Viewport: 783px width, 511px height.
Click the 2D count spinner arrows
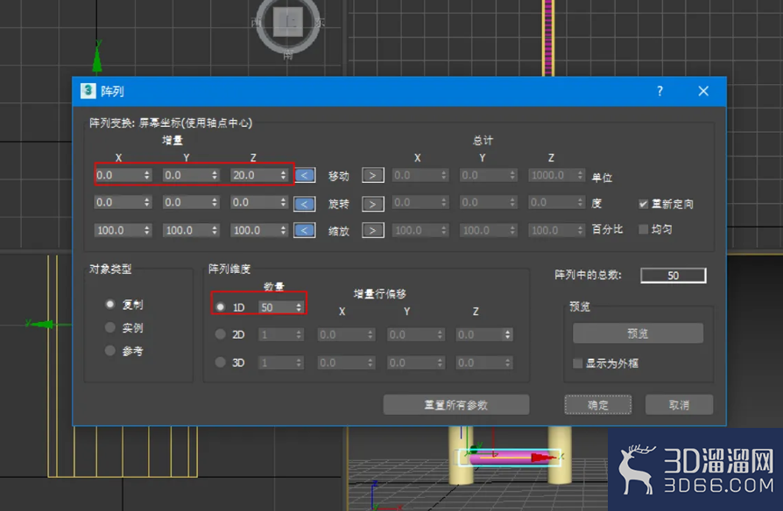(x=299, y=334)
